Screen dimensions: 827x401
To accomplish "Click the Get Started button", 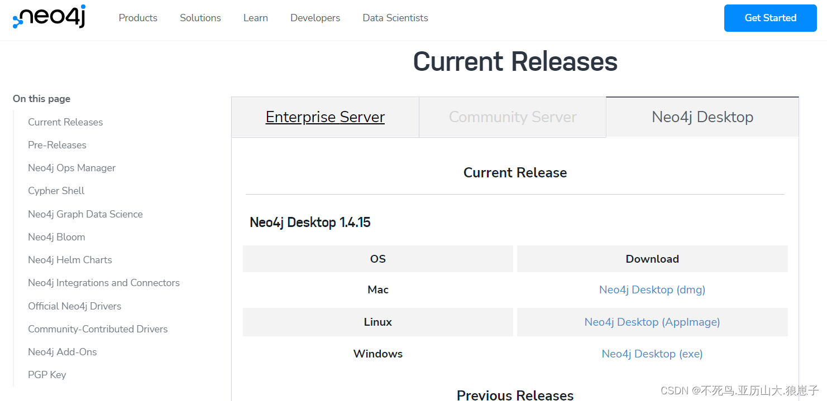I will tap(770, 18).
